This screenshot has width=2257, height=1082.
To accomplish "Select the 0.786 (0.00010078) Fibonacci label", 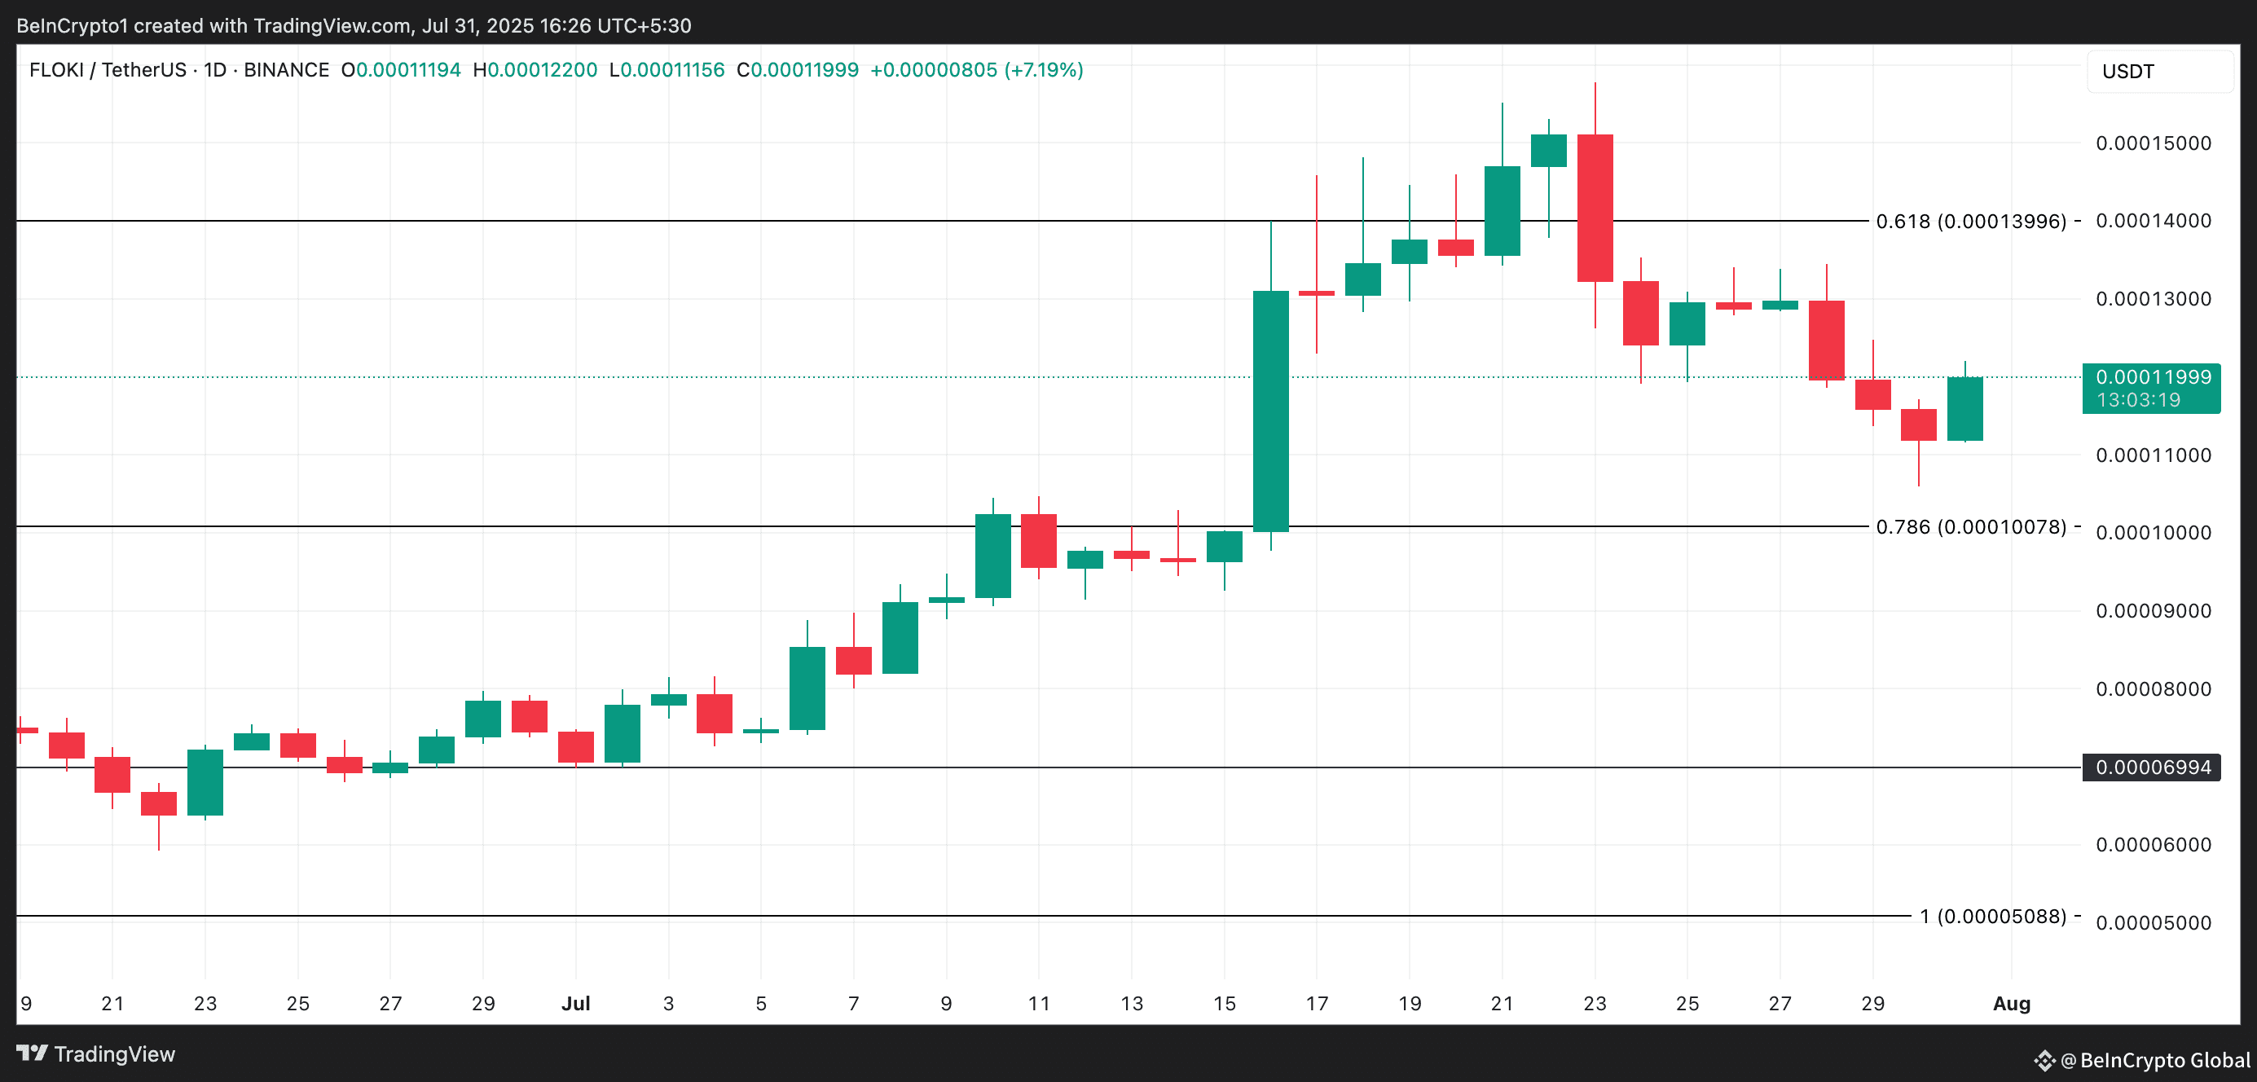I will (1971, 526).
